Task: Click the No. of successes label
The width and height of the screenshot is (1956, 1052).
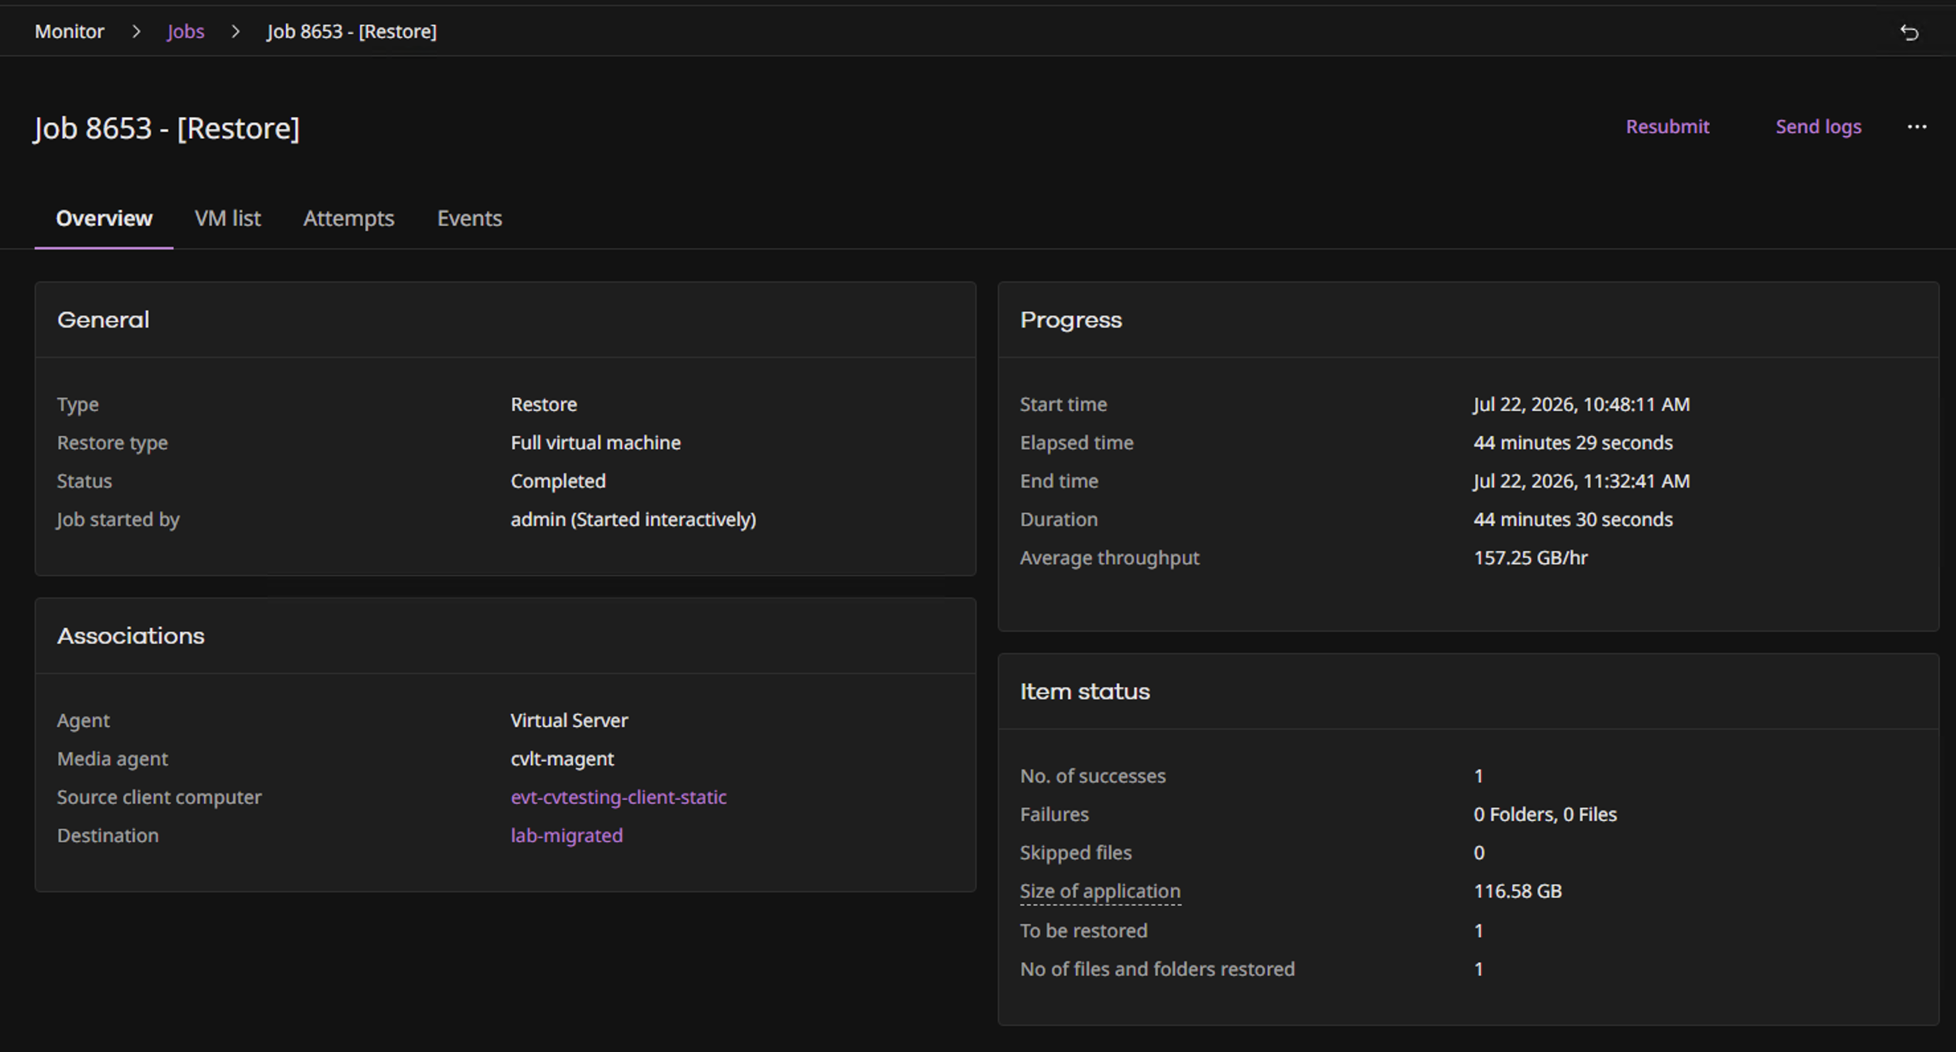Action: pyautogui.click(x=1092, y=775)
